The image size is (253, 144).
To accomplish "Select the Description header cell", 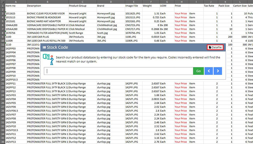I will (47, 6).
